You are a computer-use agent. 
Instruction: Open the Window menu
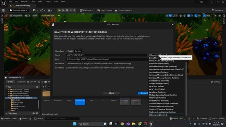(x=24, y=1)
